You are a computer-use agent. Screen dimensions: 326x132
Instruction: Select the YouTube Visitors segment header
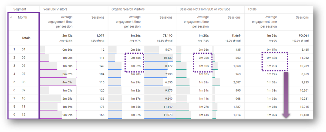[x=55, y=9]
